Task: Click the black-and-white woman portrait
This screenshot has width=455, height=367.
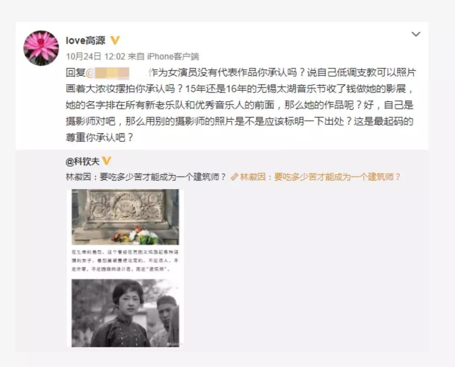Action: tap(126, 313)
